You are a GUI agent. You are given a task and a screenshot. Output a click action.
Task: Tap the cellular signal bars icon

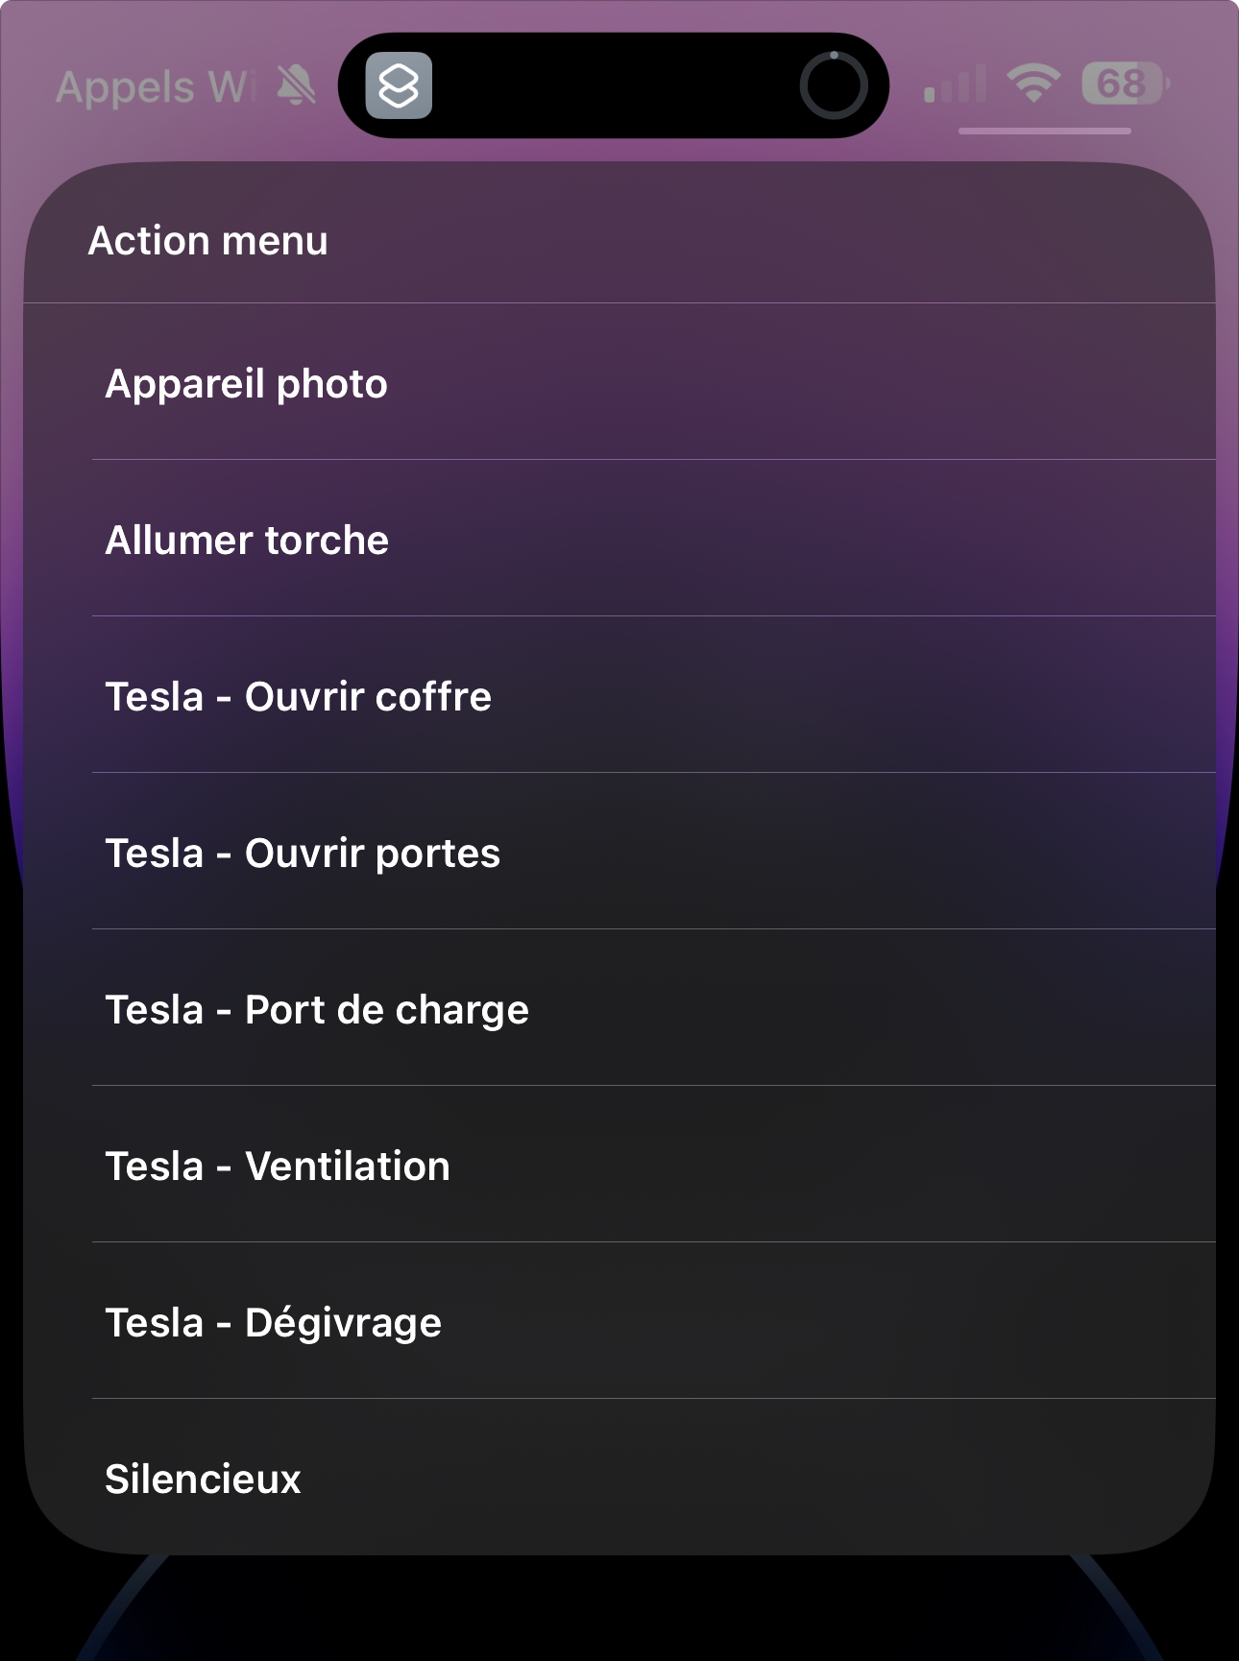(955, 84)
